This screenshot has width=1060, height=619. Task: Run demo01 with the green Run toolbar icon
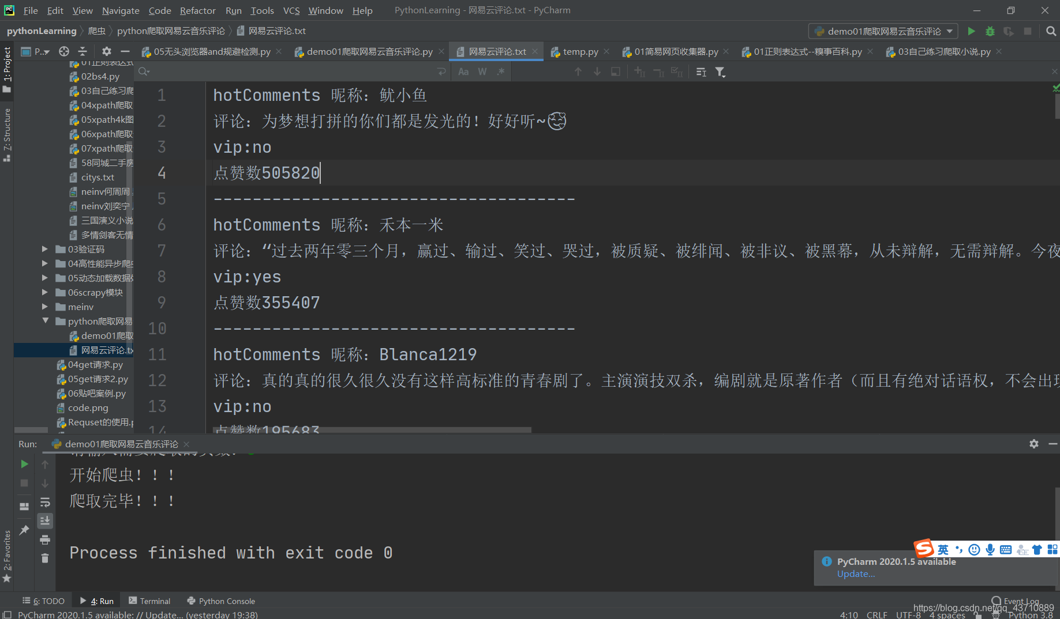click(x=972, y=31)
